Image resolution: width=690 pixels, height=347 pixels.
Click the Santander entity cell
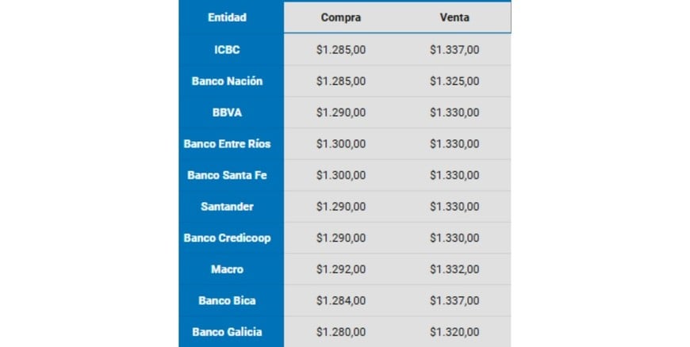(227, 207)
